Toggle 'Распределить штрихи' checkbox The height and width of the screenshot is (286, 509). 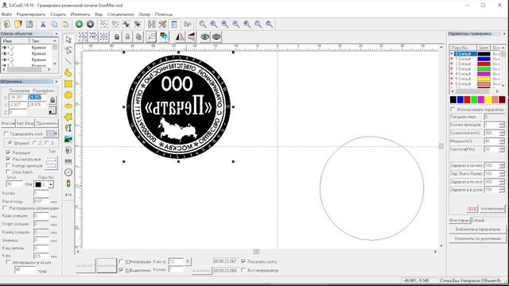5,208
